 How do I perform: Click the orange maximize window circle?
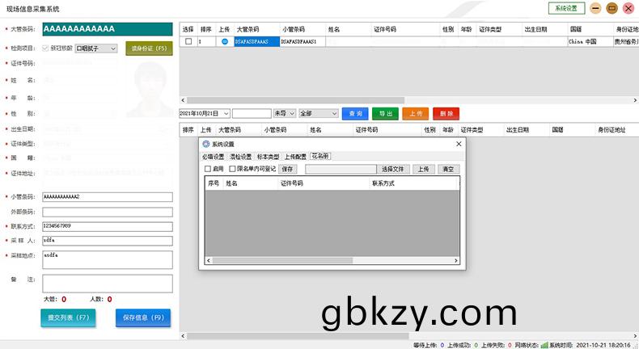click(611, 8)
